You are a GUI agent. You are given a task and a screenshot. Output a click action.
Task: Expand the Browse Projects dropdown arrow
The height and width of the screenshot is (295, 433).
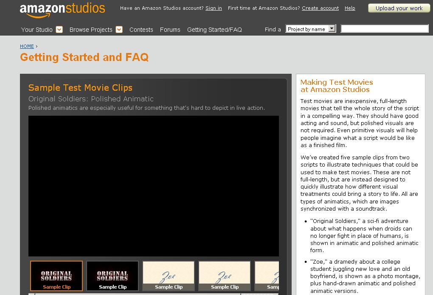pyautogui.click(x=119, y=30)
